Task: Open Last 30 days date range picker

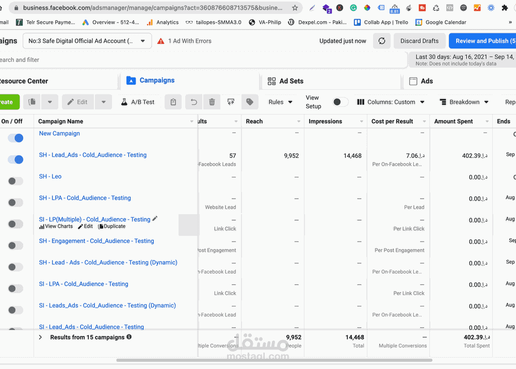Action: 462,59
